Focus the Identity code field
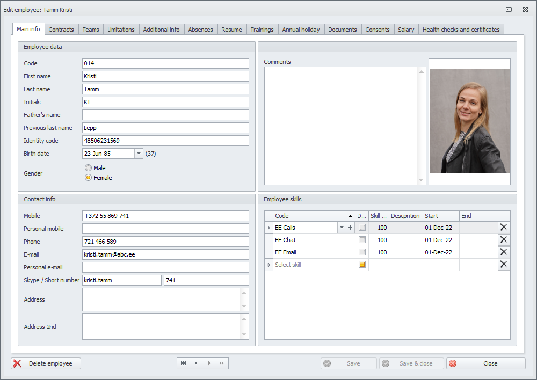Screen dimensions: 537x380 tap(165, 141)
